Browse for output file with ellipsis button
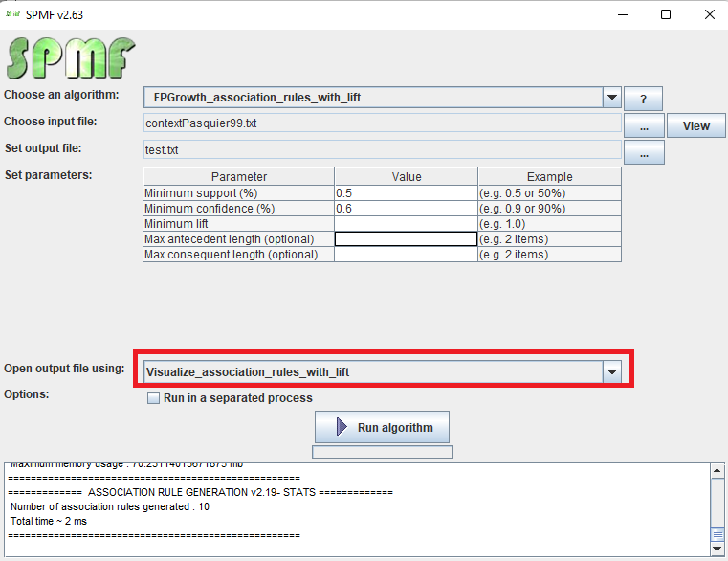The width and height of the screenshot is (728, 561). [644, 152]
